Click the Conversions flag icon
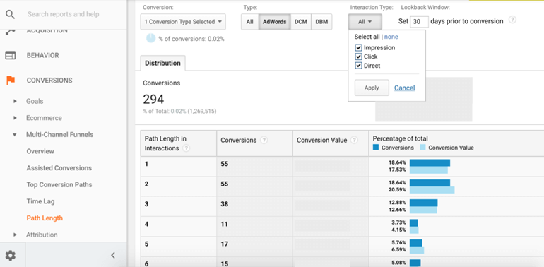 11,81
